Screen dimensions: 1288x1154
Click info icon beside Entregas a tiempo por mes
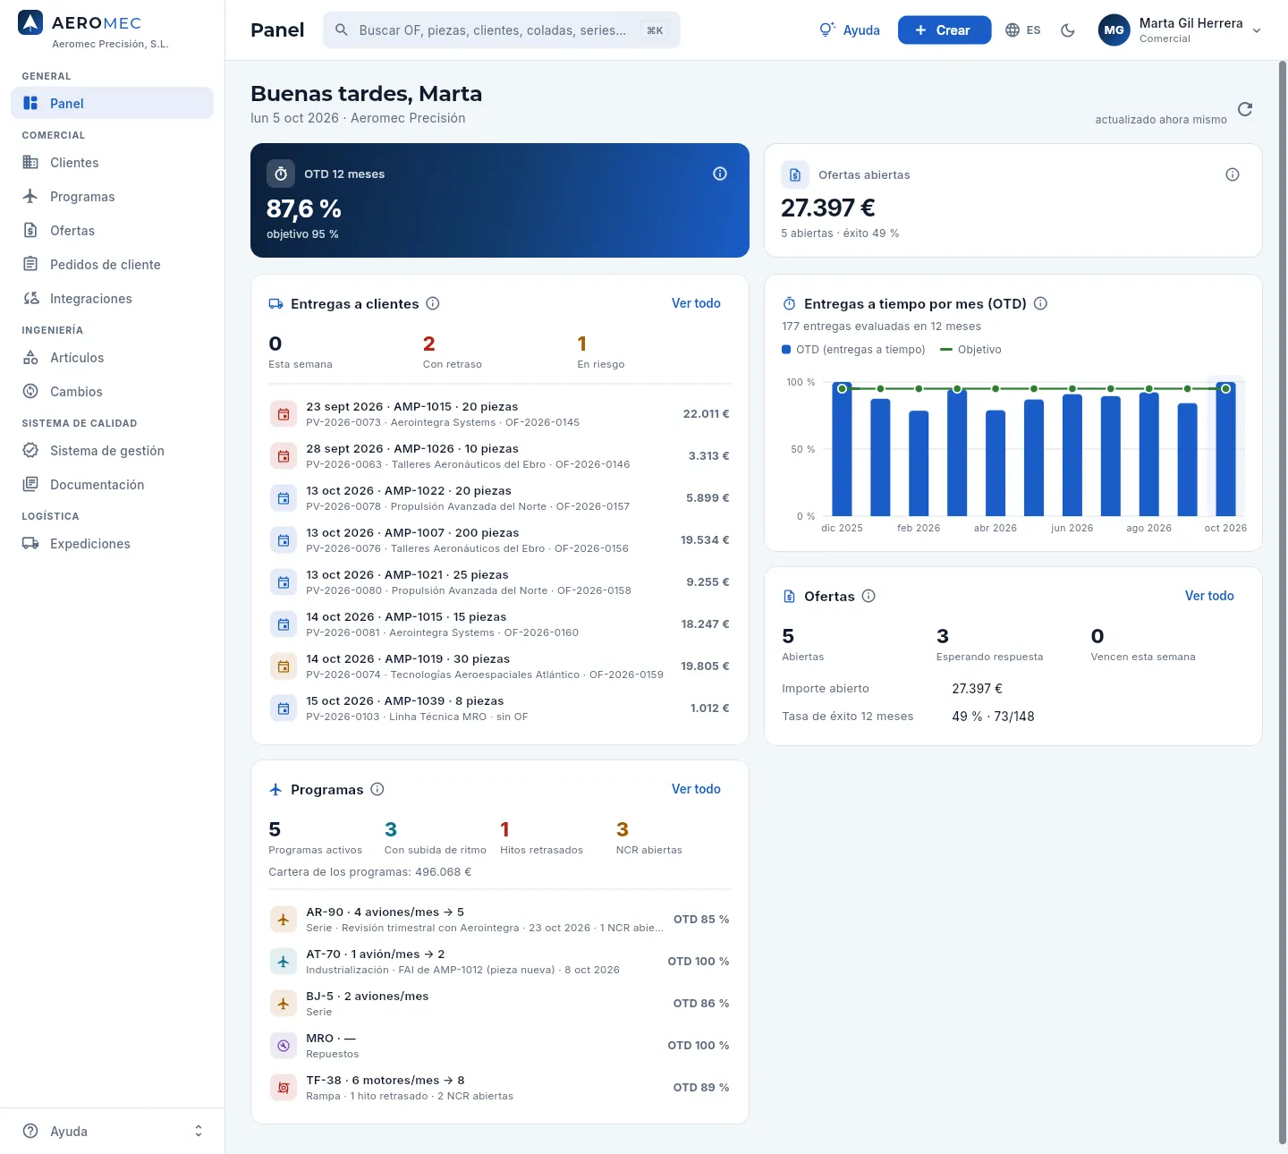coord(1040,303)
